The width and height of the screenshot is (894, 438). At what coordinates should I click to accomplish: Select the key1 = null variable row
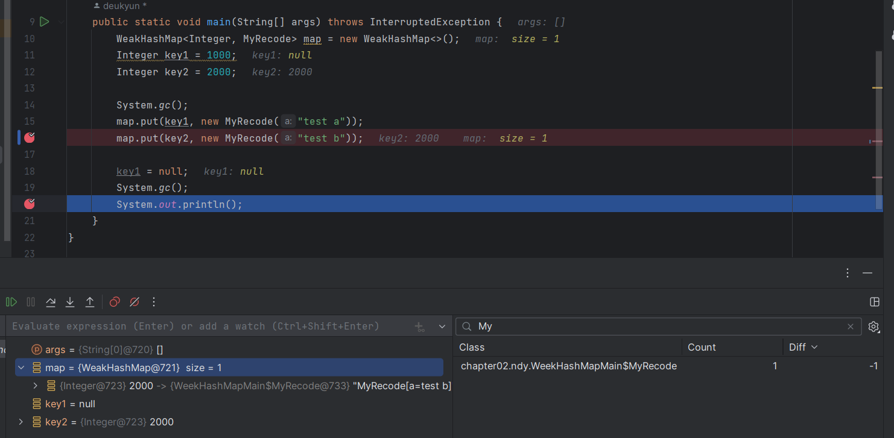coord(229,404)
